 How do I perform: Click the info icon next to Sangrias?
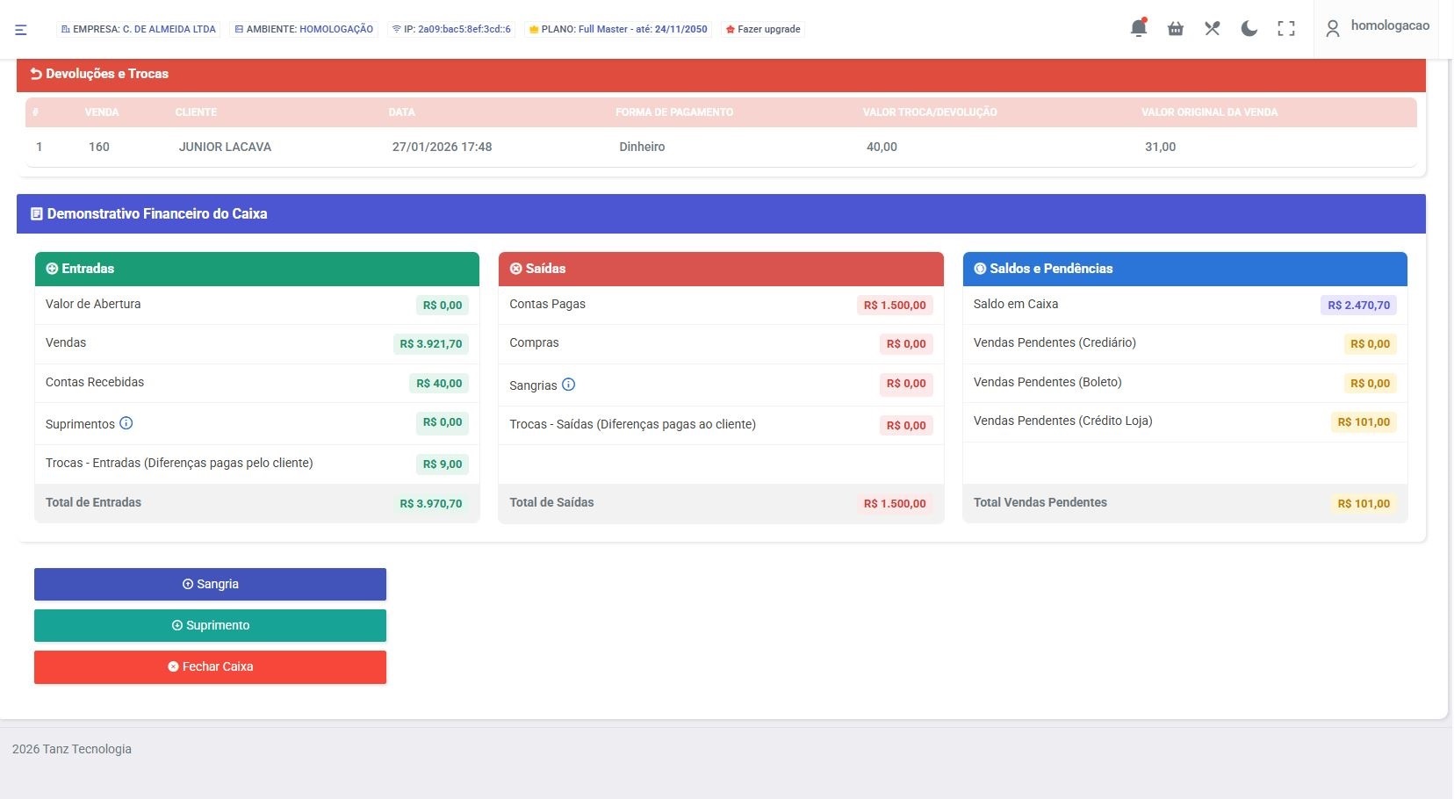568,385
